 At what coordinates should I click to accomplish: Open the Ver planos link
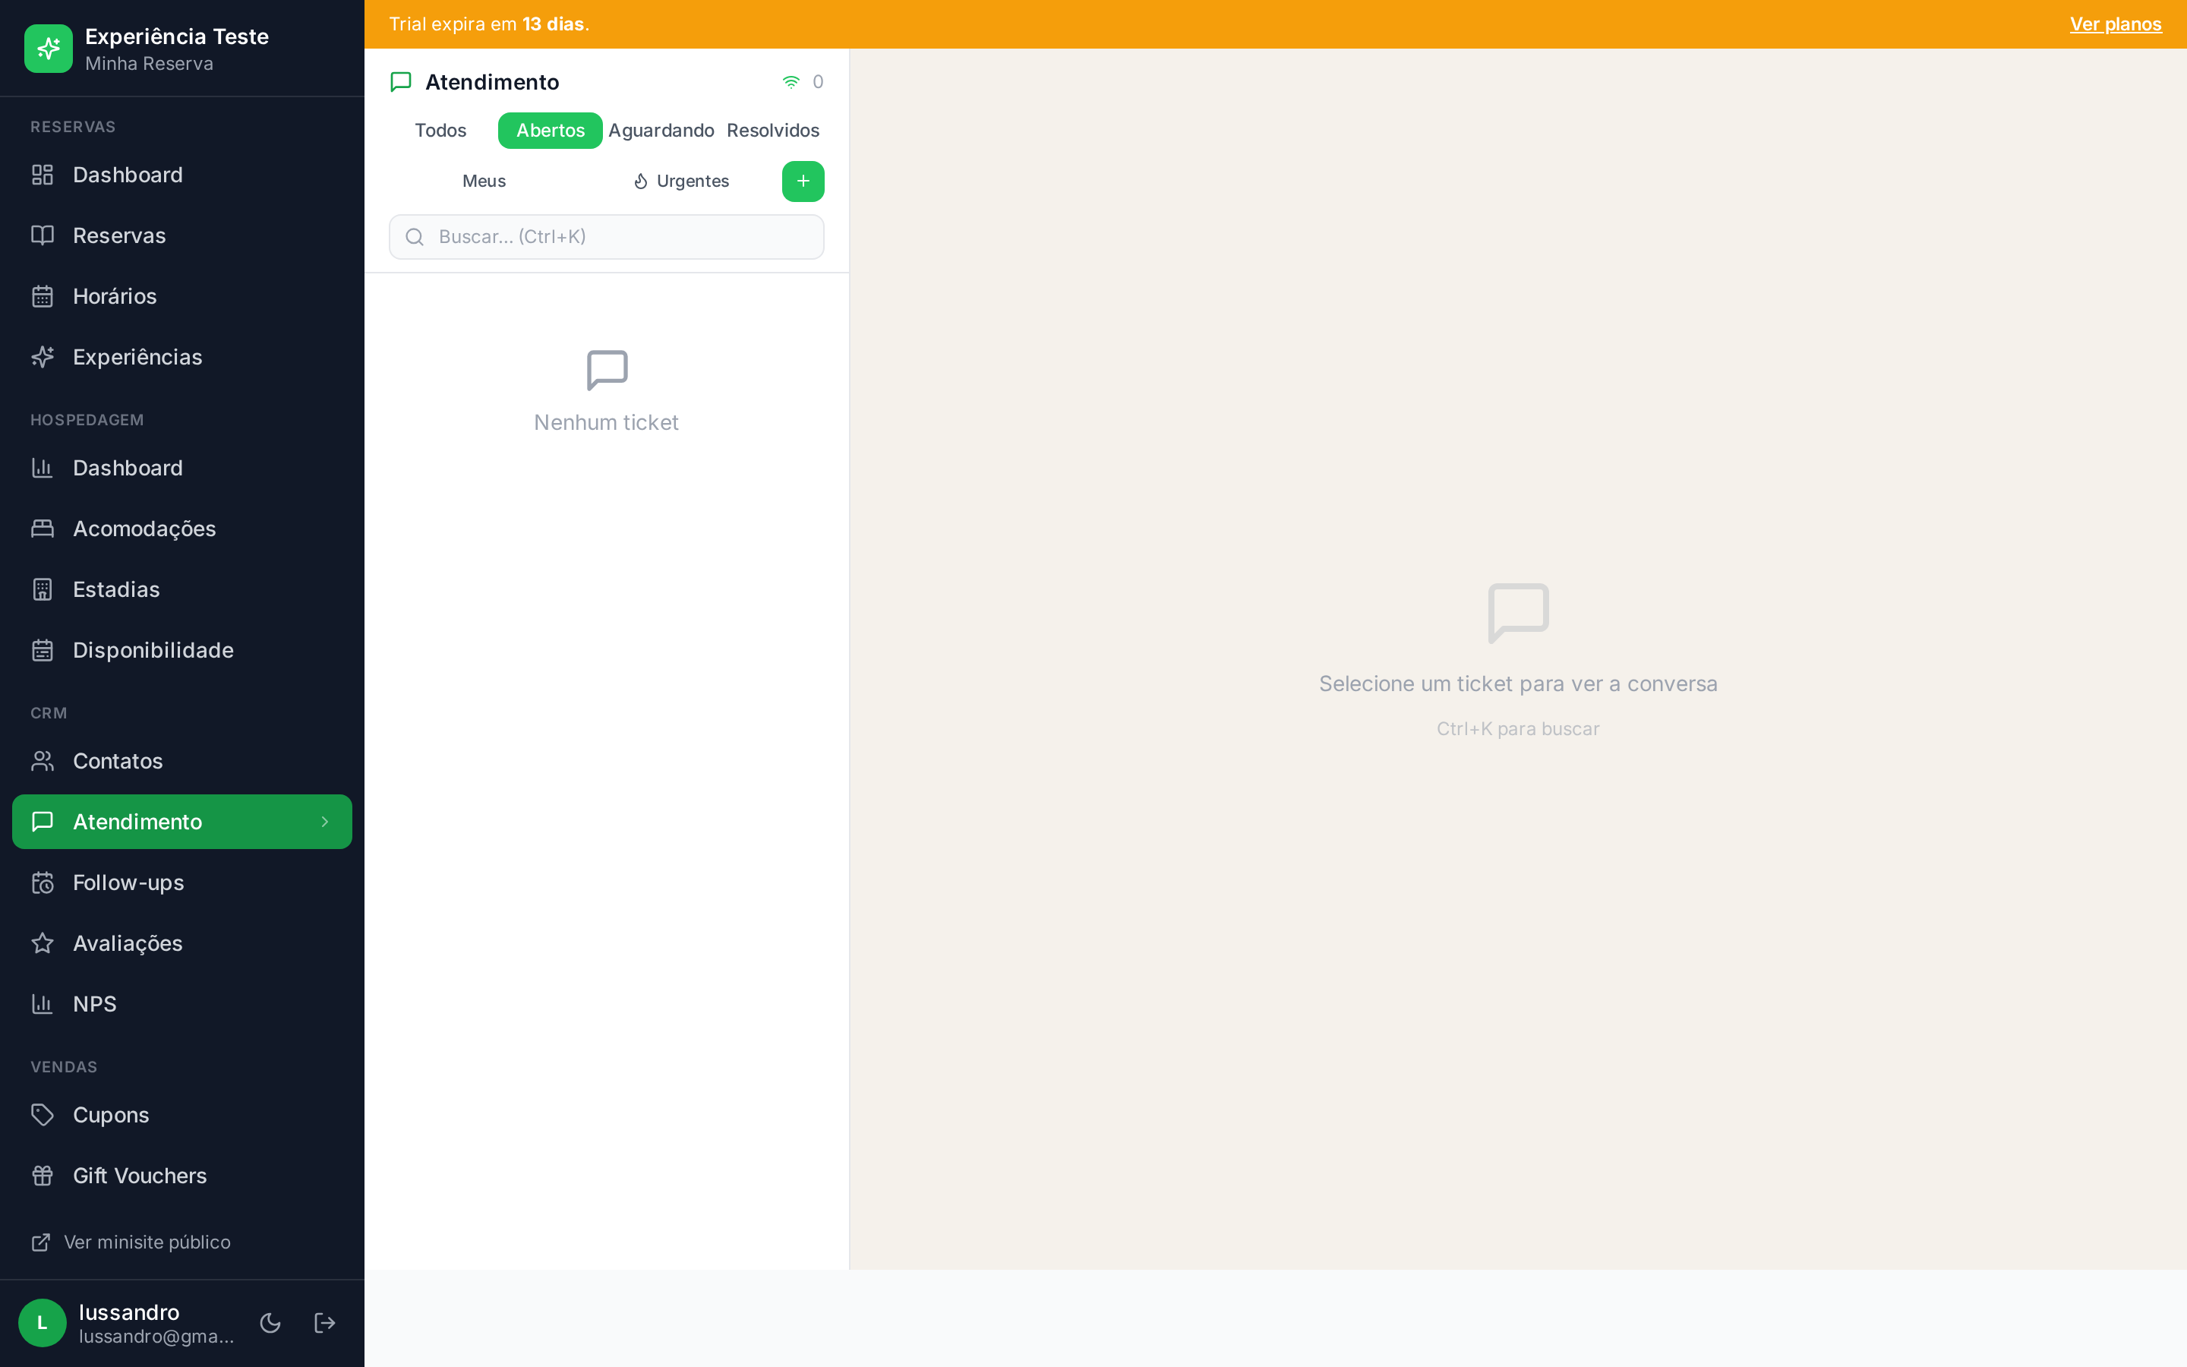coord(2115,24)
